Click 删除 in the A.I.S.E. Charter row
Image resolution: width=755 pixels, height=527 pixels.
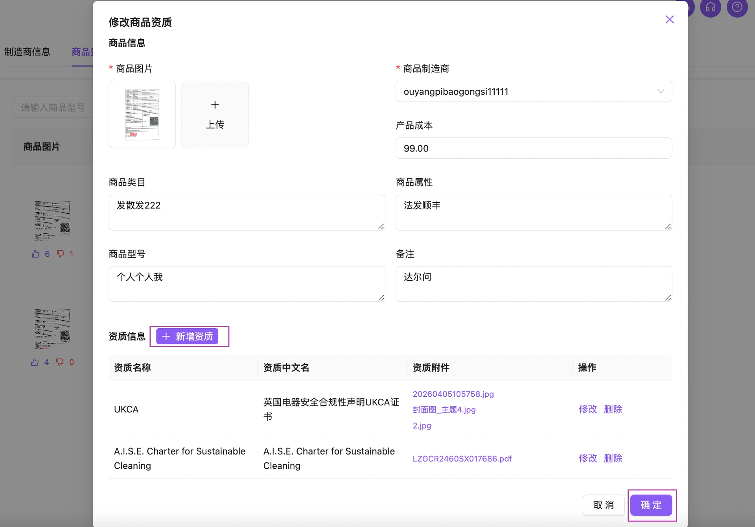tap(613, 458)
